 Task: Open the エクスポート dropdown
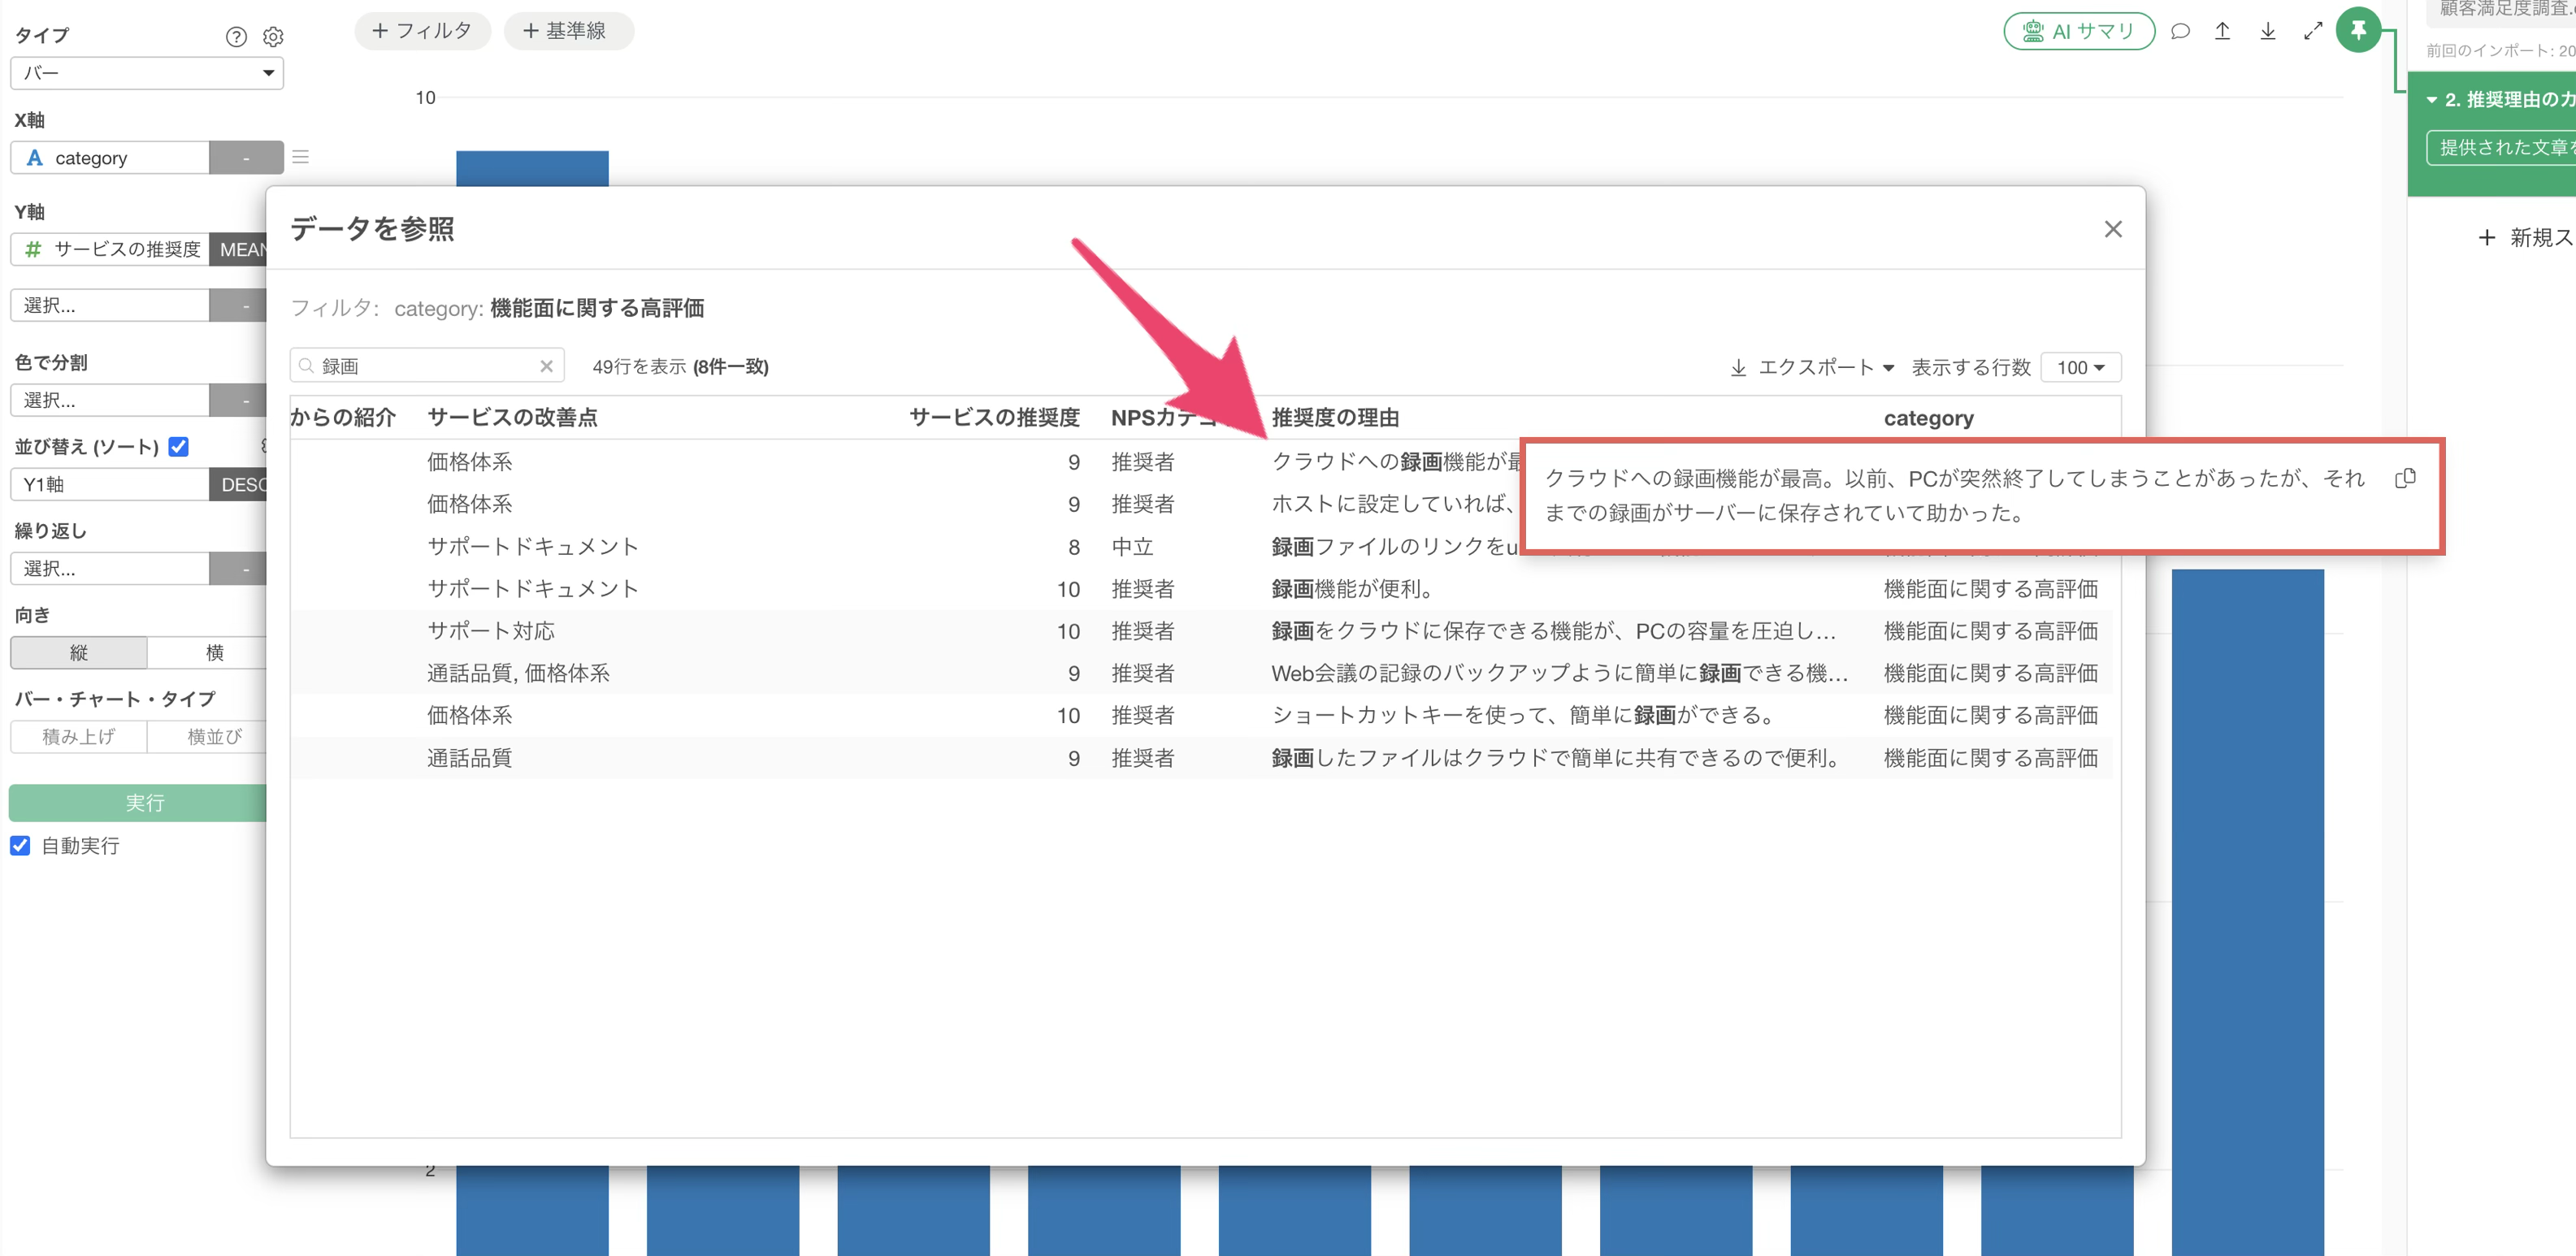click(x=1813, y=367)
